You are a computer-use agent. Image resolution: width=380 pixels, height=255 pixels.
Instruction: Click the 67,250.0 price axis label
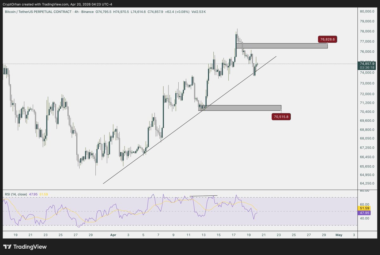pos(367,148)
